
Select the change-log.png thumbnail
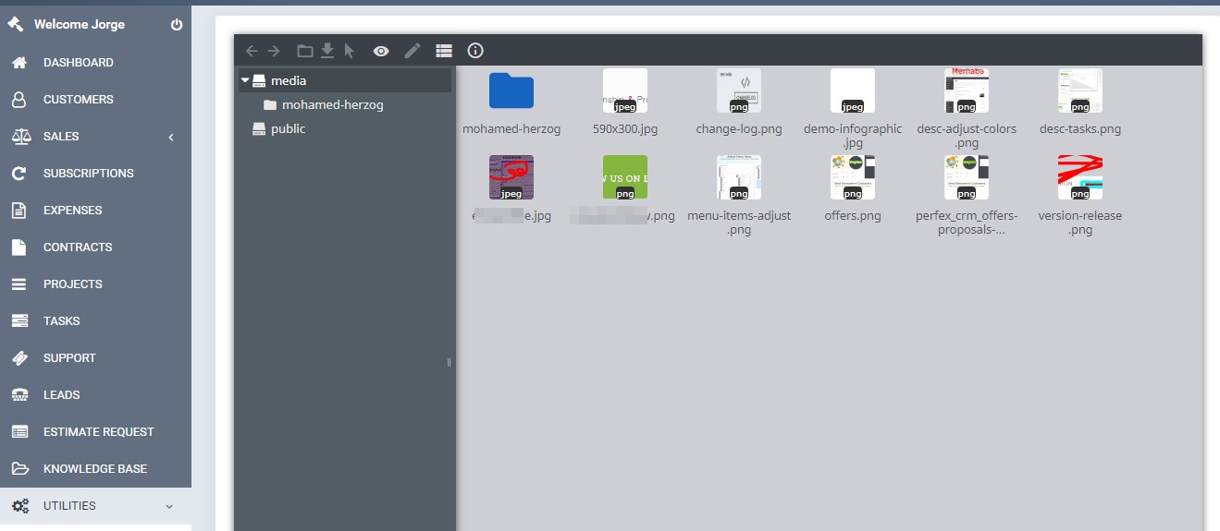738,91
